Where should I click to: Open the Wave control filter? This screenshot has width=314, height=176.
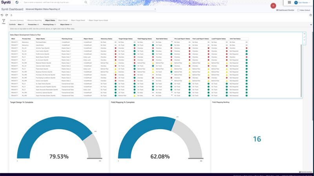tap(20, 24)
